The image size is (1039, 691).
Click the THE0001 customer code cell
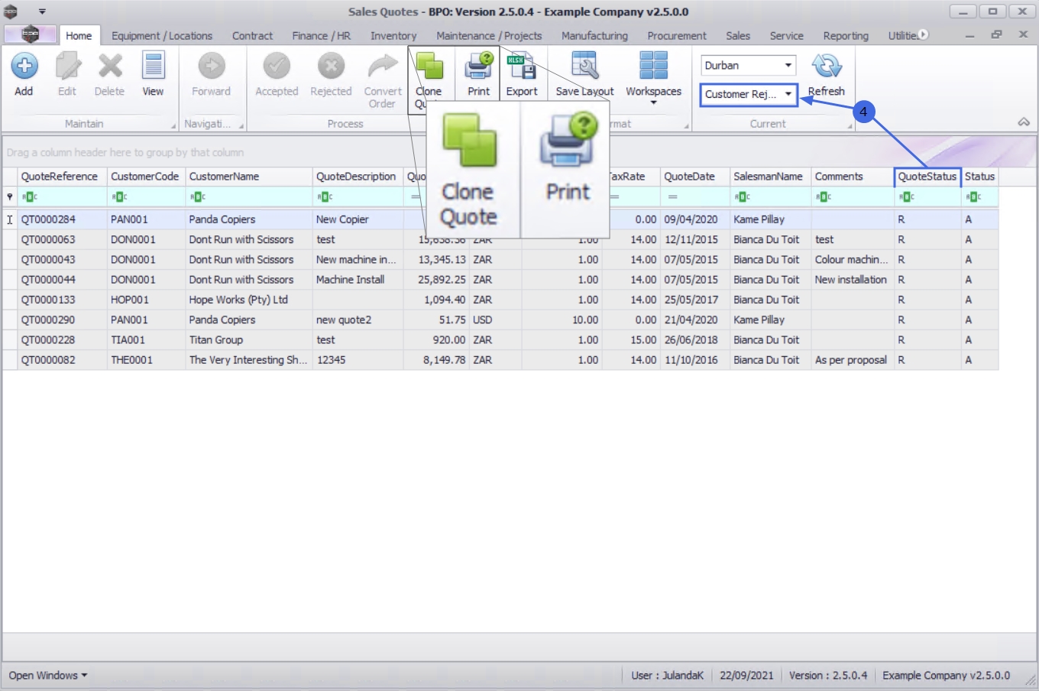pos(146,360)
